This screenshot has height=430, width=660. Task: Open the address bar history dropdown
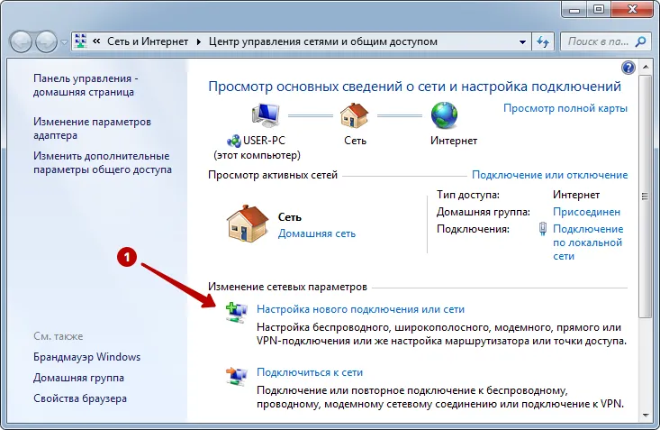(522, 41)
